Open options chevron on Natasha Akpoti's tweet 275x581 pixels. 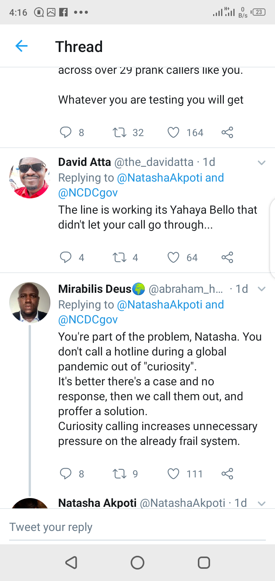click(x=262, y=503)
